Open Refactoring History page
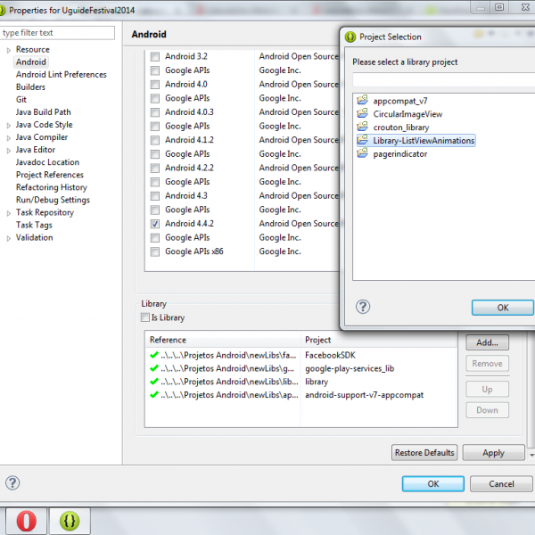The image size is (535, 535). pyautogui.click(x=52, y=187)
